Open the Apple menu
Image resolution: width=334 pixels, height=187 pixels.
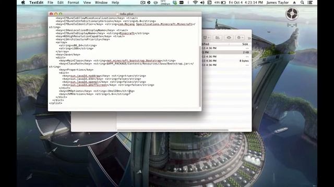(x=23, y=3)
